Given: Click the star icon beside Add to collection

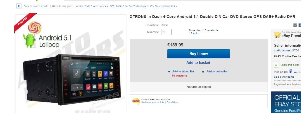Looking at the screenshot, I should coord(203,72).
